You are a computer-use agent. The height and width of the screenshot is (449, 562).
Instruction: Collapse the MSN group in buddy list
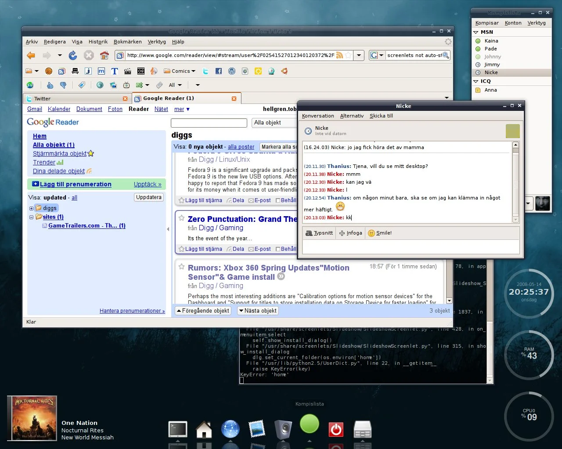point(476,32)
